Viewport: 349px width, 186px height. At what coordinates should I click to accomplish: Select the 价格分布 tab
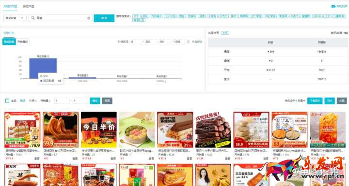pyautogui.click(x=9, y=33)
